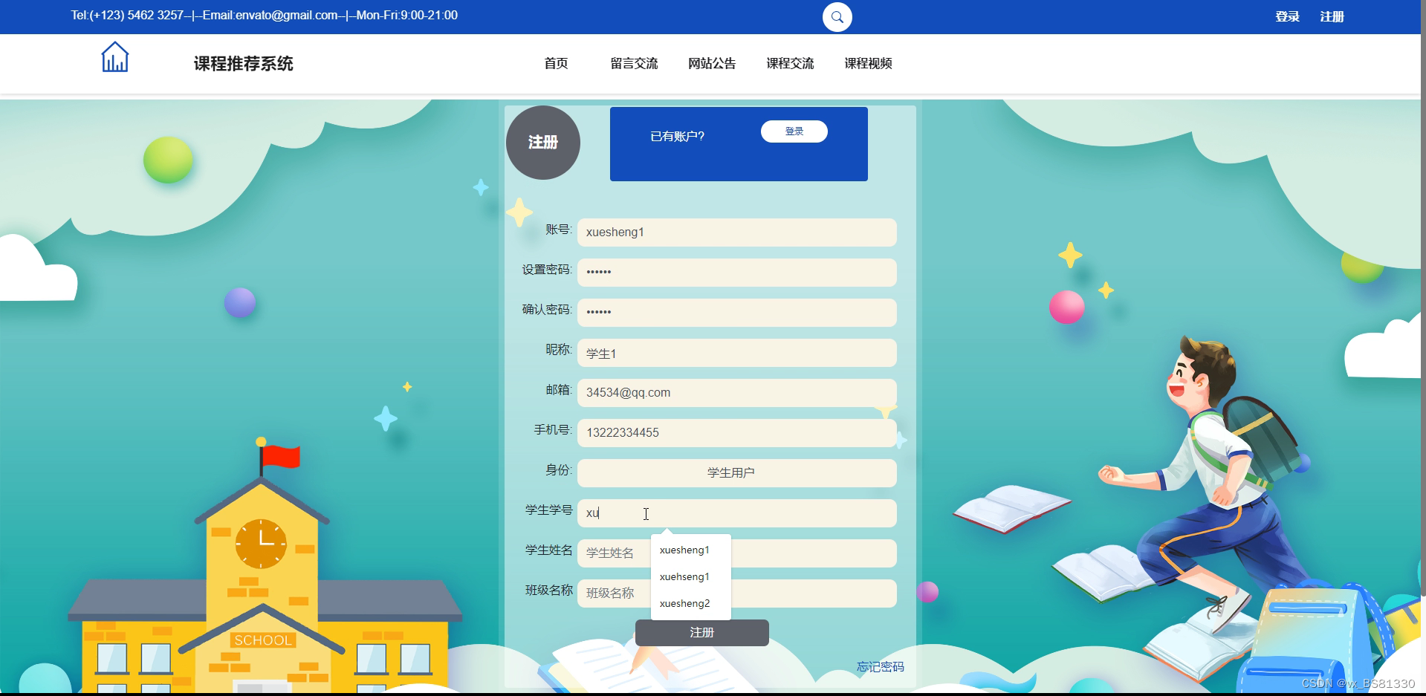
Task: Click into the 邮箱 field
Action: click(737, 393)
